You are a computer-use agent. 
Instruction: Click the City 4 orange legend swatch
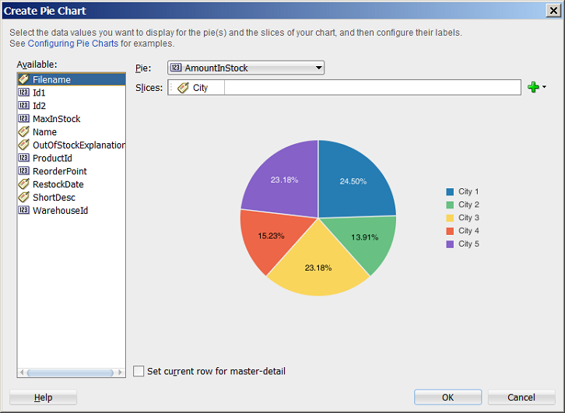tap(450, 231)
